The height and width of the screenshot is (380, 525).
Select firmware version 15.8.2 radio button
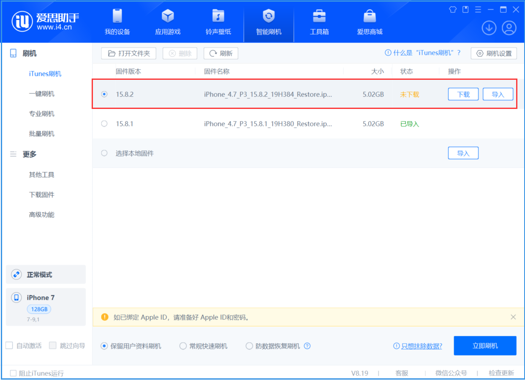(104, 94)
